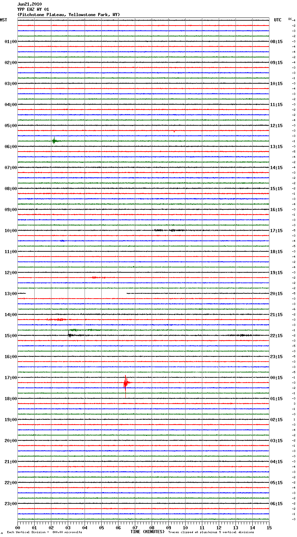This screenshot has width=297, height=537.
Task: Click the 01:15 UTC time label
Action: (x=276, y=399)
